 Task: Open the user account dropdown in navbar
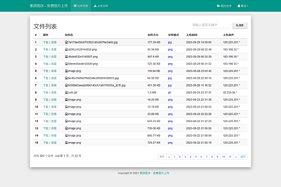[x=243, y=6]
